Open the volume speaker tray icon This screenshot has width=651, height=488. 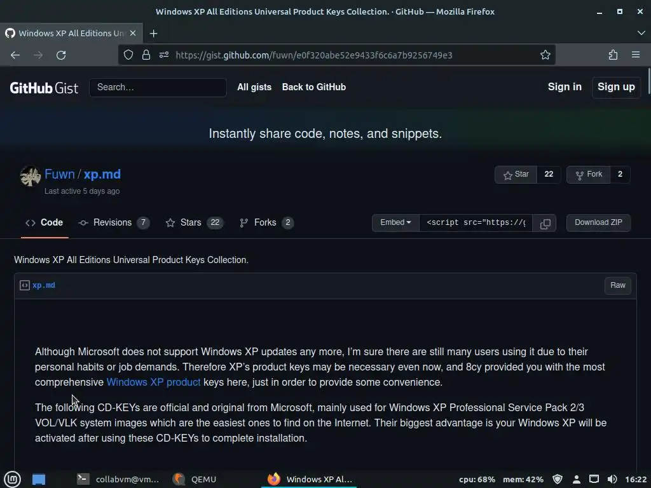(612, 479)
